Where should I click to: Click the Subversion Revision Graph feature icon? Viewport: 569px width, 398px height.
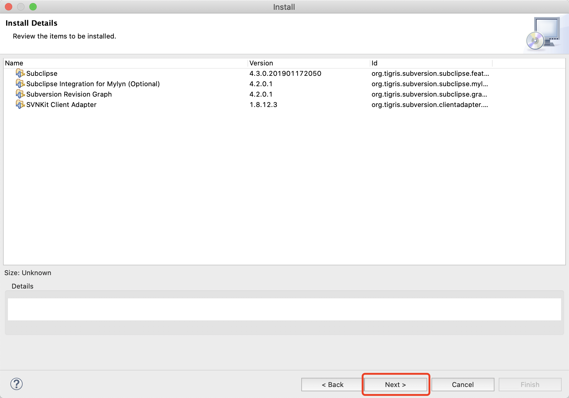pyautogui.click(x=20, y=94)
